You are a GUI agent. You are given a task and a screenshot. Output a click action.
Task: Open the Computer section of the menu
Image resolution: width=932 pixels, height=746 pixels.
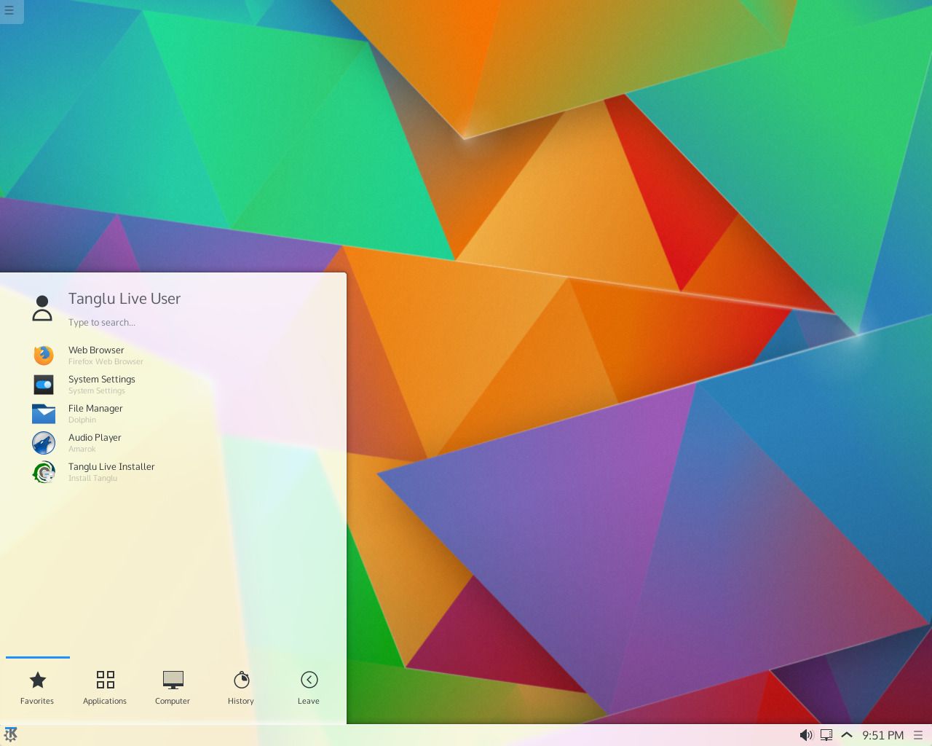pyautogui.click(x=173, y=687)
